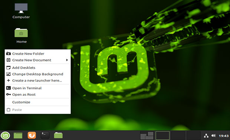Screen dimensions: 230x140
Task: Open the calendar from the 19:43 clock
Action: 224,136
